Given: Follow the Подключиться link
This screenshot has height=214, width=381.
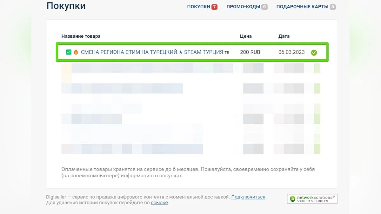Looking at the screenshot, I should [x=248, y=197].
